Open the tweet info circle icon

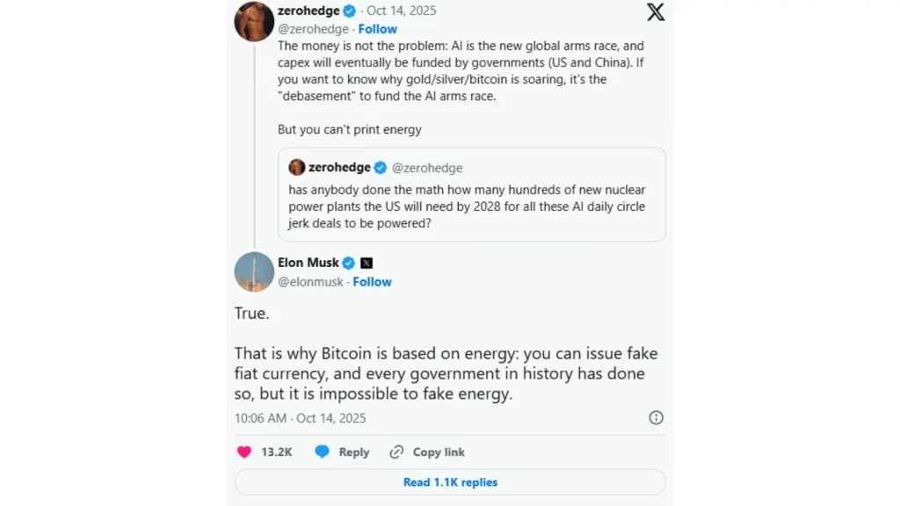[x=656, y=418]
